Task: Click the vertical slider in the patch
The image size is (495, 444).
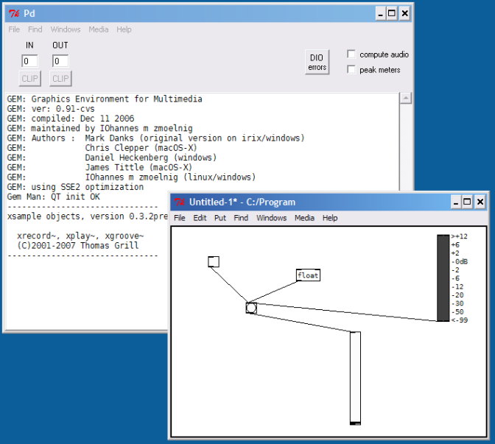Action: point(355,378)
